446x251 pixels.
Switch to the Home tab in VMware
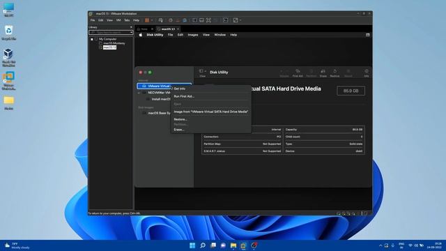tap(144, 29)
